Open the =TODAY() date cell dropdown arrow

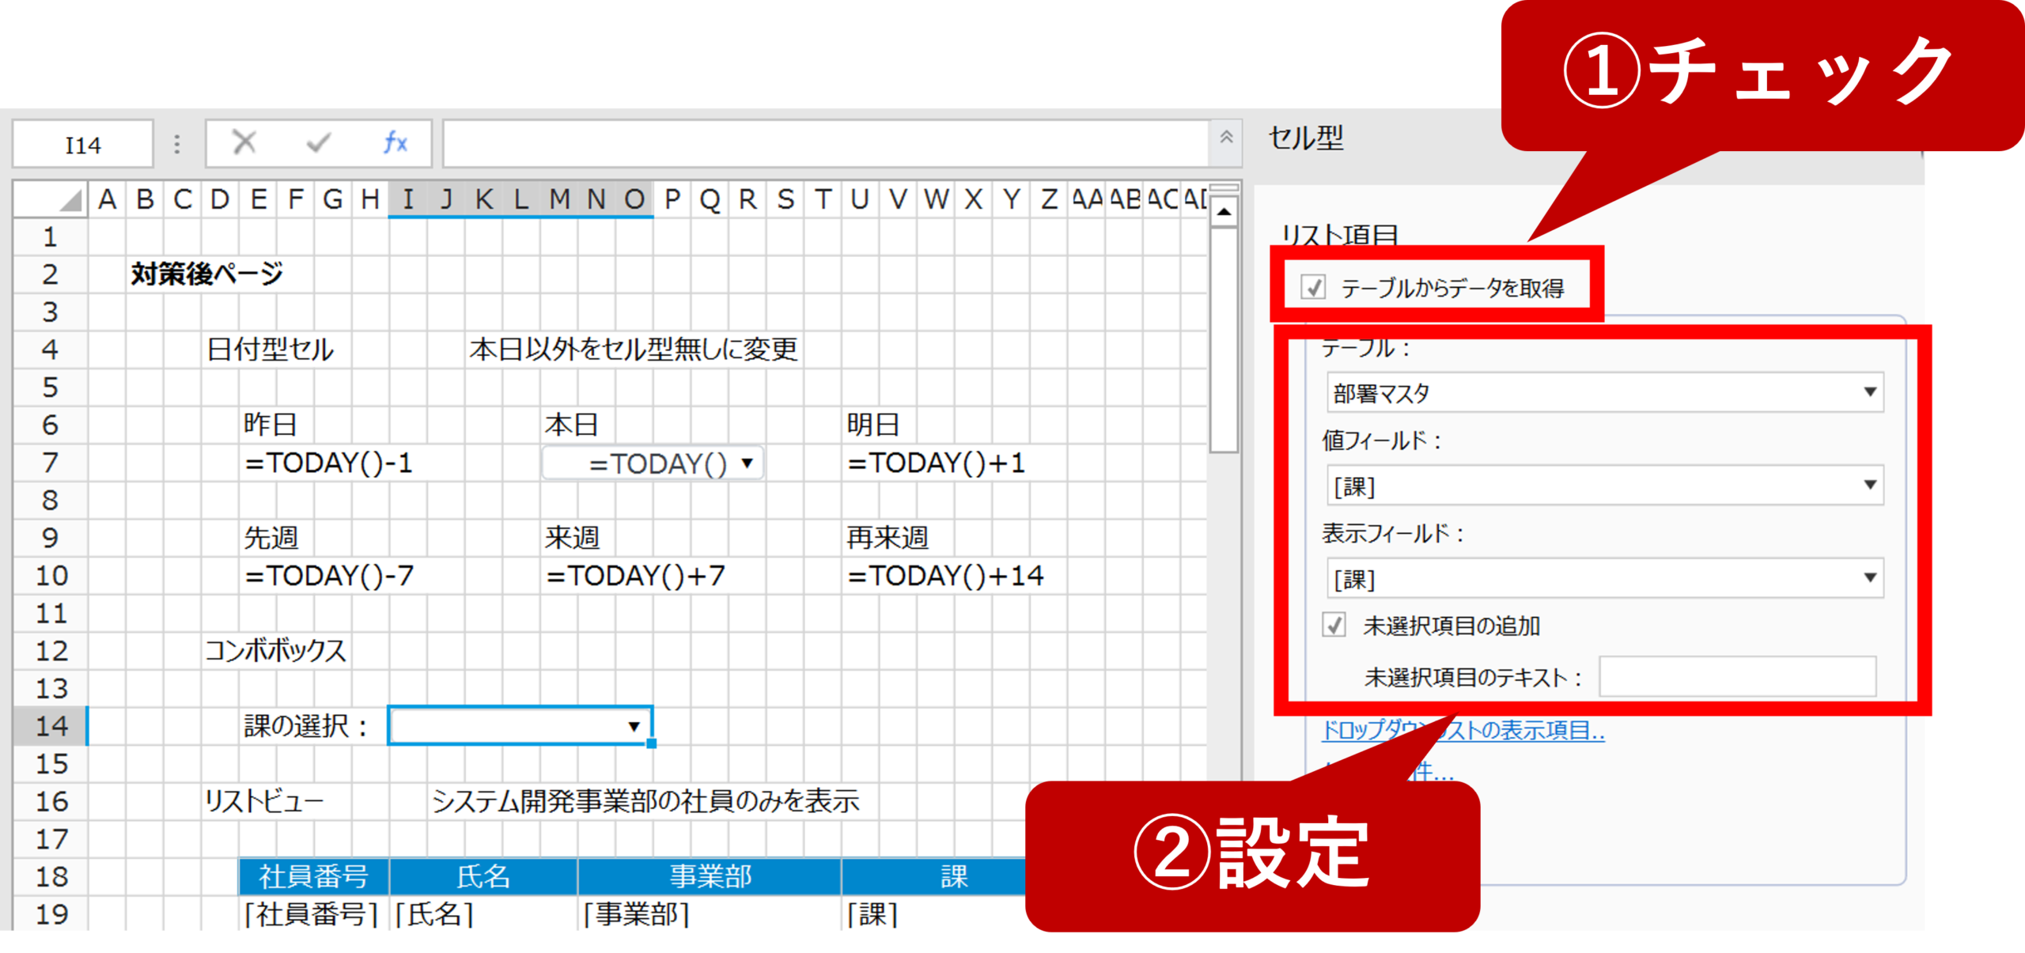[x=747, y=463]
